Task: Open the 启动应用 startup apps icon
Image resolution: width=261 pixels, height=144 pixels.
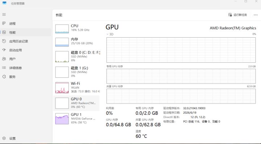Action: (x=4, y=50)
